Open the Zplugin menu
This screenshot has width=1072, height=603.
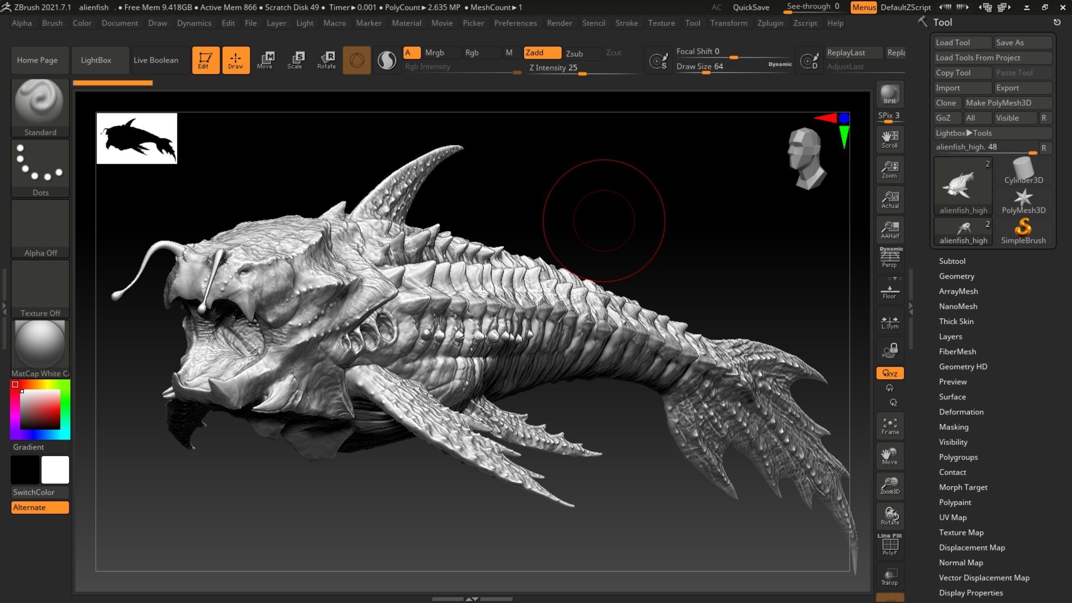pyautogui.click(x=770, y=23)
